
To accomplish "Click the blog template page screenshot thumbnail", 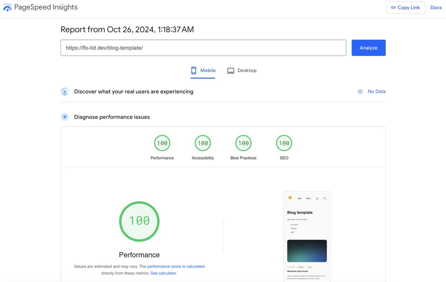I will 307,236.
